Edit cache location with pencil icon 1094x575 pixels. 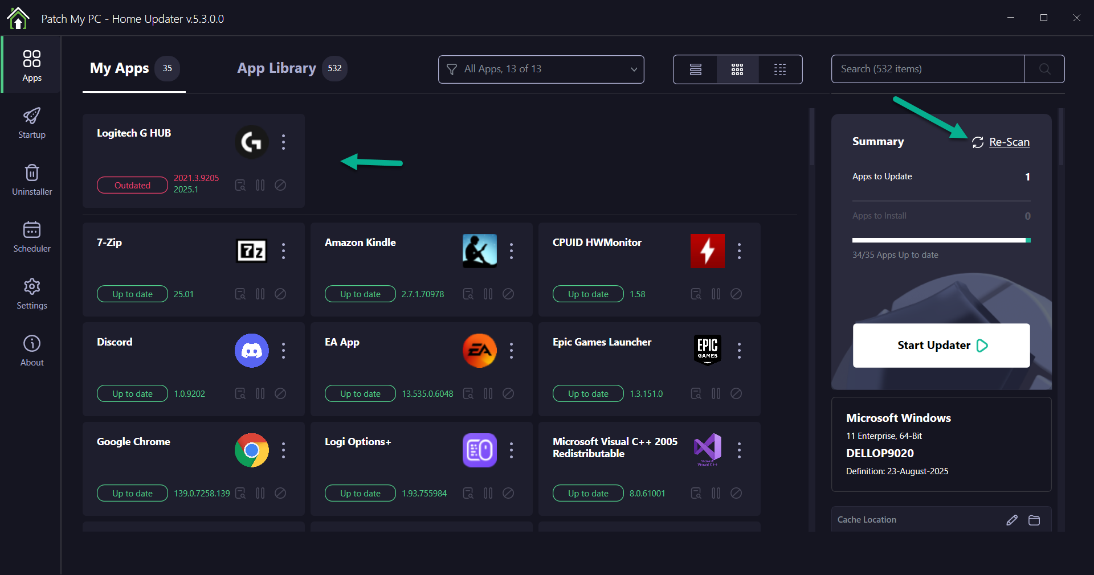1012,520
